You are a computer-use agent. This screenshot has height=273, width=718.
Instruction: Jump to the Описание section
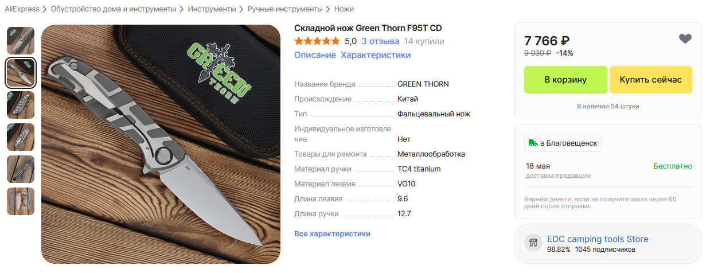point(315,55)
